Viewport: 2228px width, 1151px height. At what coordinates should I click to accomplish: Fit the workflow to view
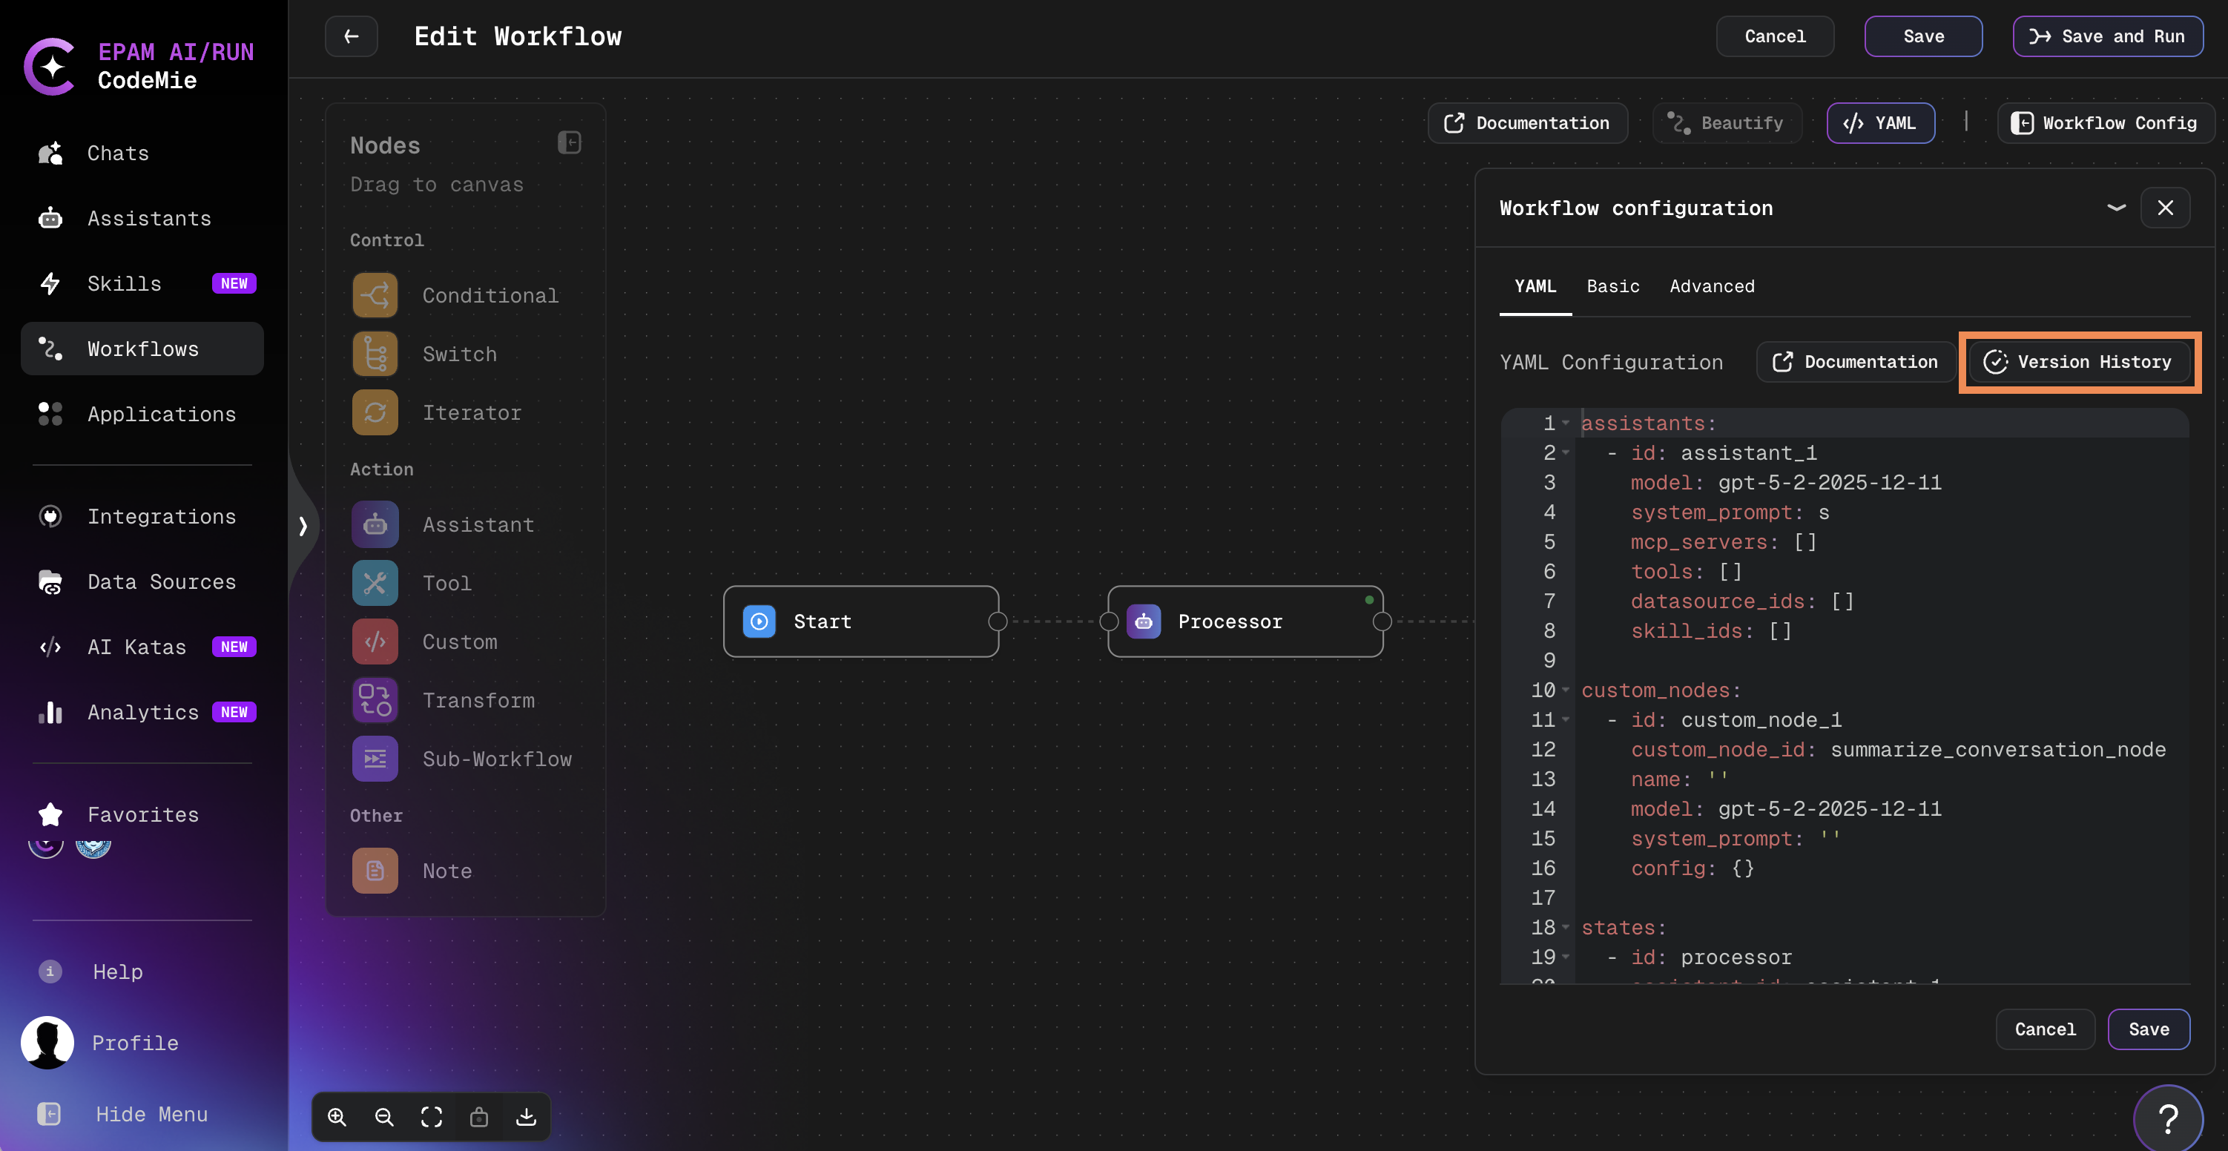[x=432, y=1118]
